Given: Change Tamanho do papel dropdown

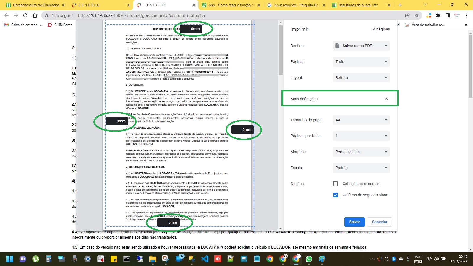Looking at the screenshot, I should coord(361,120).
